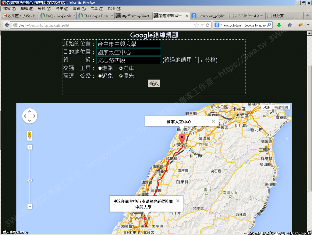The width and height of the screenshot is (312, 235).
Task: Open the 書籤 bookmarks menu
Action: pyautogui.click(x=79, y=9)
